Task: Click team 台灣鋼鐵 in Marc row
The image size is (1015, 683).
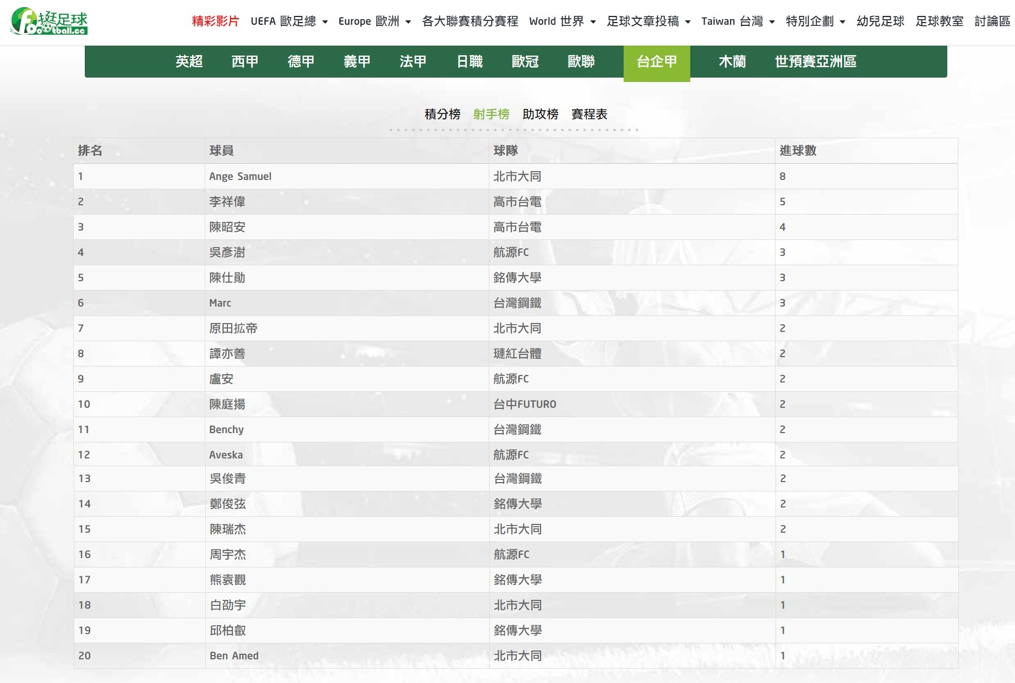Action: 517,303
